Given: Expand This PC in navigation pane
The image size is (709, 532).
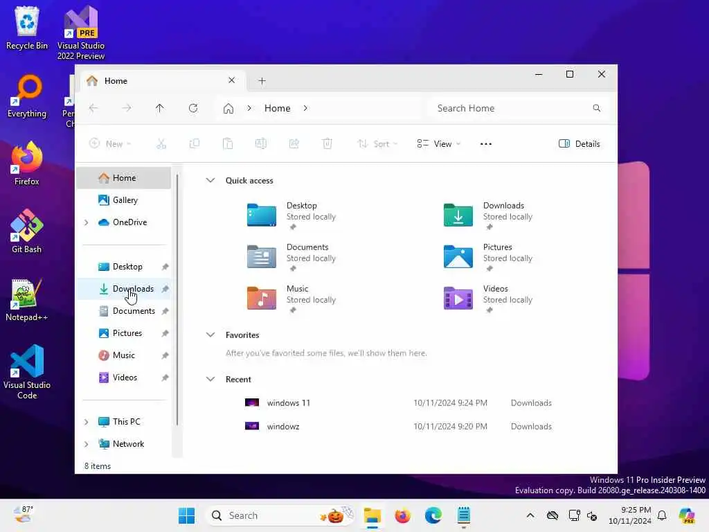Looking at the screenshot, I should tap(87, 422).
